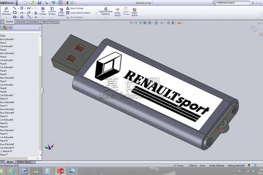Choose the Straight Slot tool
Viewport: 263px width, 175px height.
pos(15,17)
